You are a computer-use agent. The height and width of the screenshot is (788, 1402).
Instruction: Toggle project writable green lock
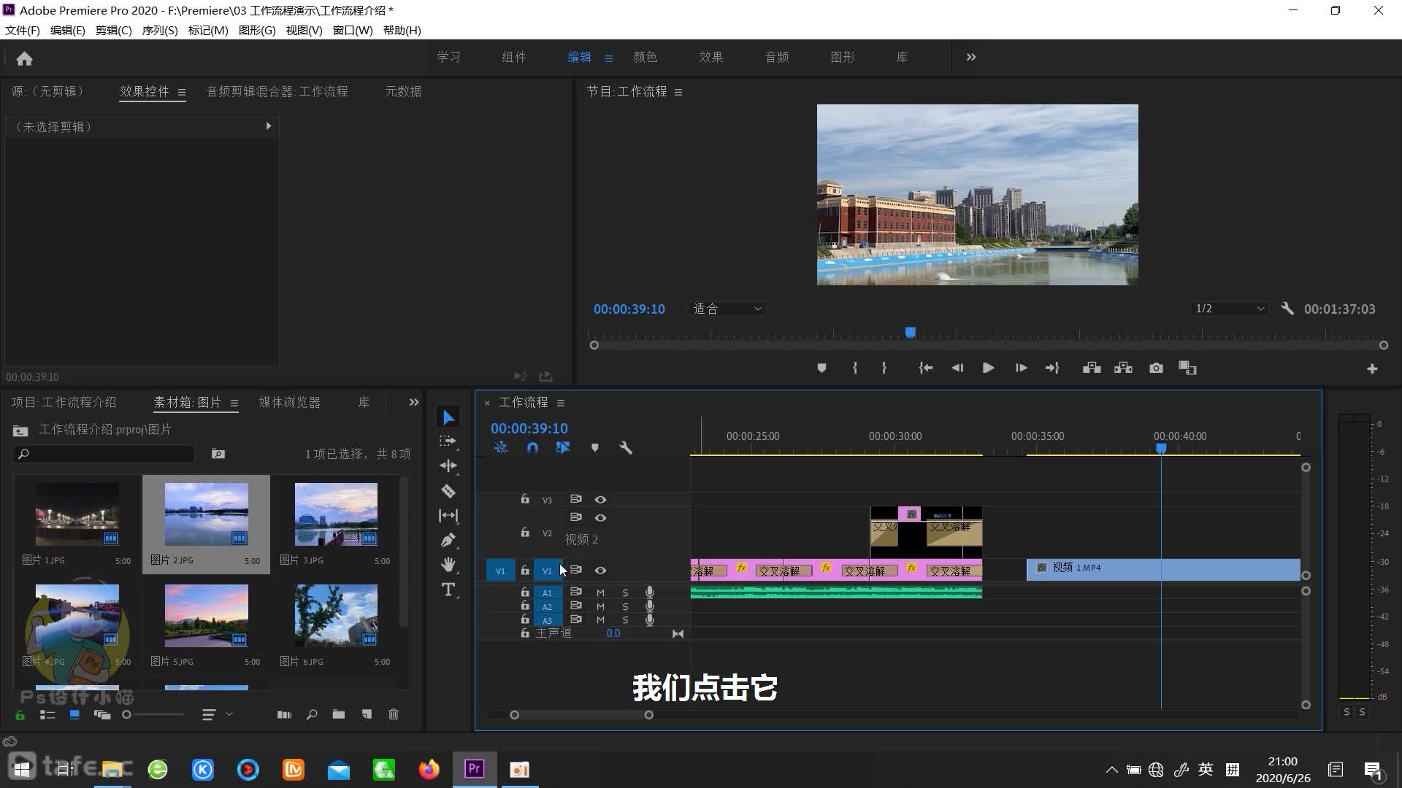click(x=20, y=715)
